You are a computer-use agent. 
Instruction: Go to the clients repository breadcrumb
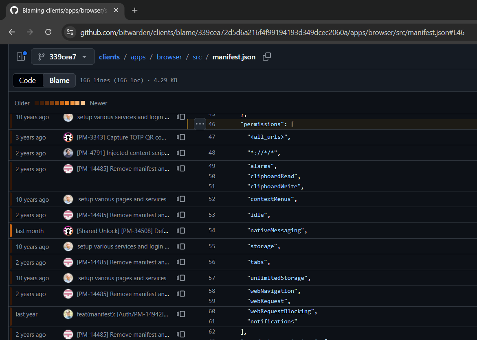109,57
